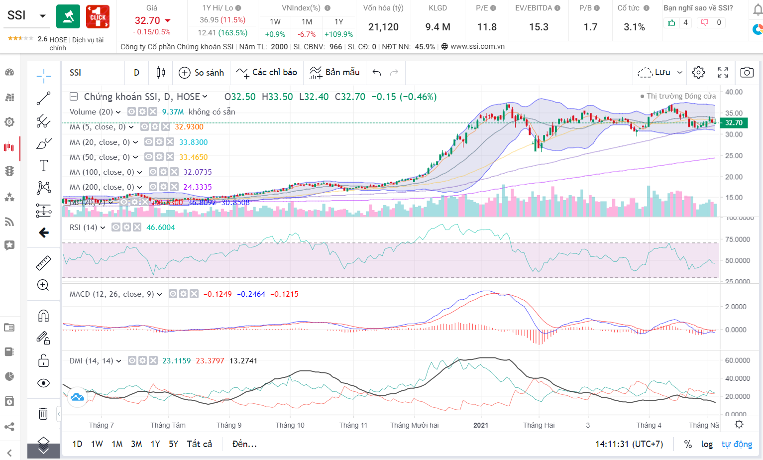The image size is (763, 460).
Task: Select the brush drawing tool
Action: pos(44,143)
